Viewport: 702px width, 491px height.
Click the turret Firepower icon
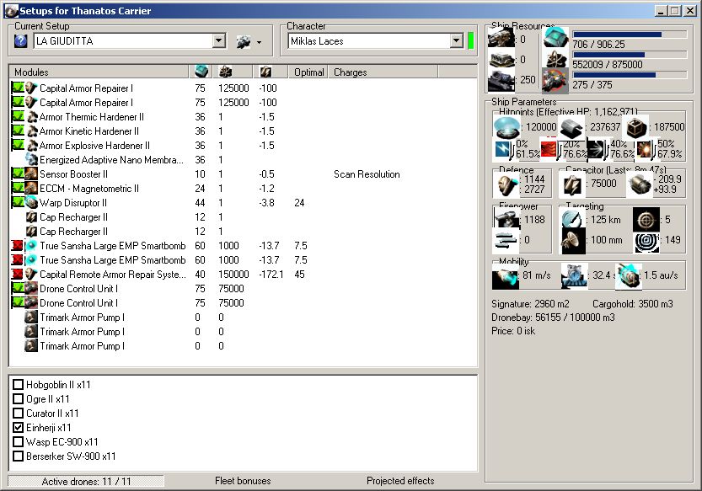[507, 219]
